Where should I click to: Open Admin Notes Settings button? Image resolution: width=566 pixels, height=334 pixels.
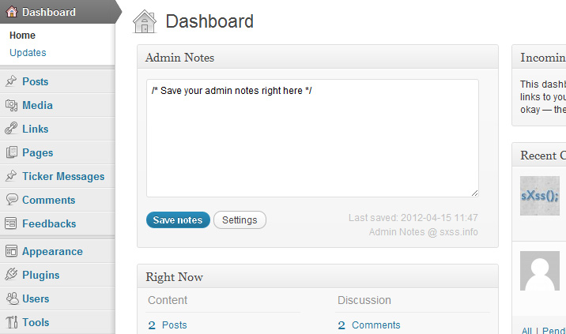coord(240,220)
